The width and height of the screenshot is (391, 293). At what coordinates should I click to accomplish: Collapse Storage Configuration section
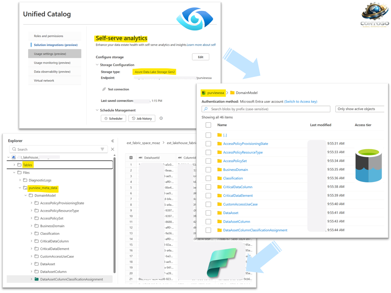[97, 65]
